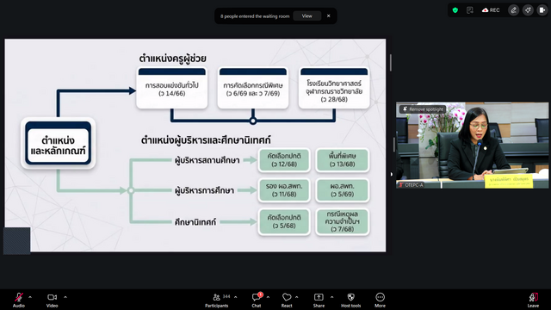Toggle the Video camera
Image resolution: width=551 pixels, height=310 pixels.
pyautogui.click(x=52, y=297)
